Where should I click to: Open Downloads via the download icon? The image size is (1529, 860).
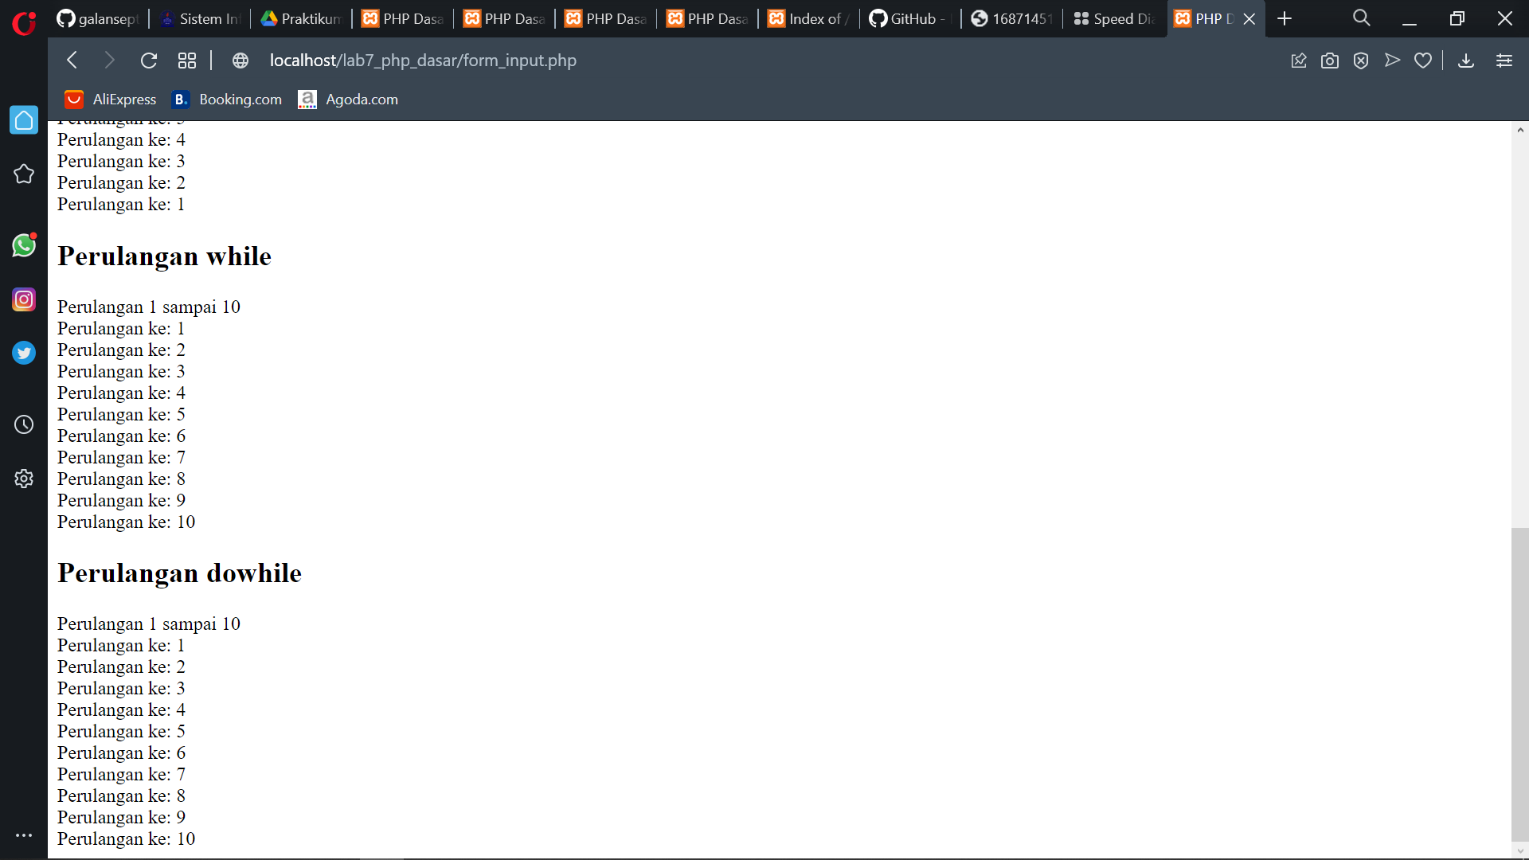point(1465,60)
